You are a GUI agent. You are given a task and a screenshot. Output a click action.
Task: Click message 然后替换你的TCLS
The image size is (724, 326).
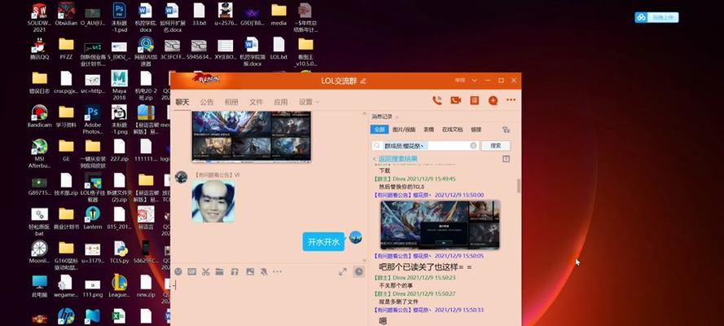click(401, 187)
